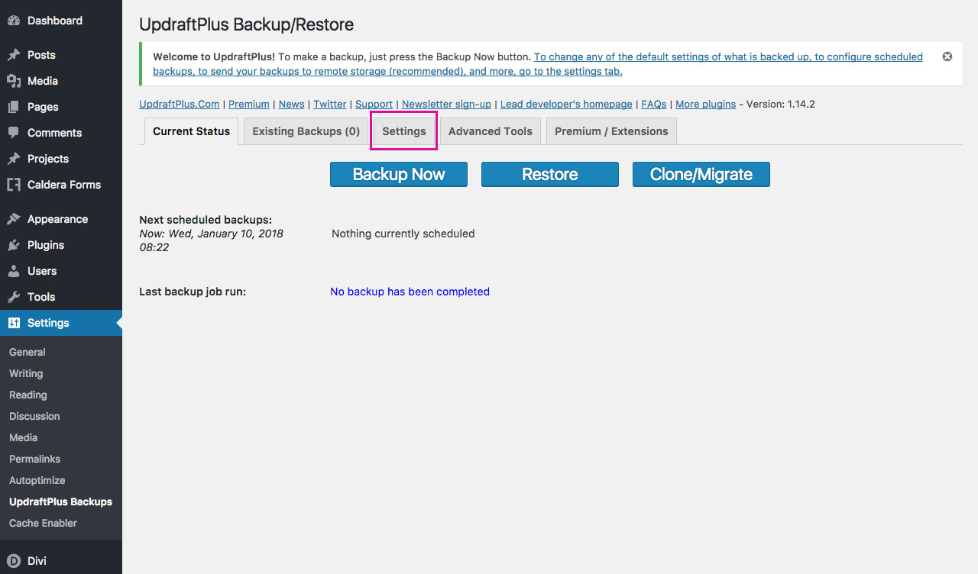This screenshot has width=978, height=574.
Task: Open the More plugins link
Action: tap(706, 105)
